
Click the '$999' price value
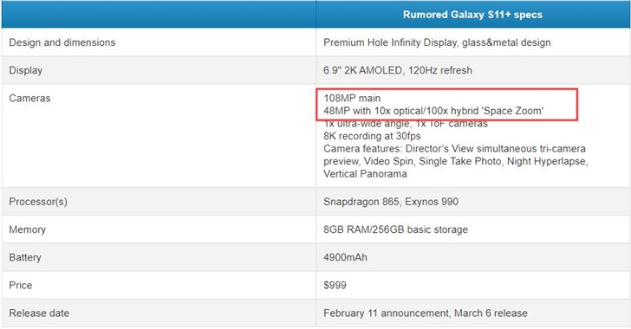point(335,285)
